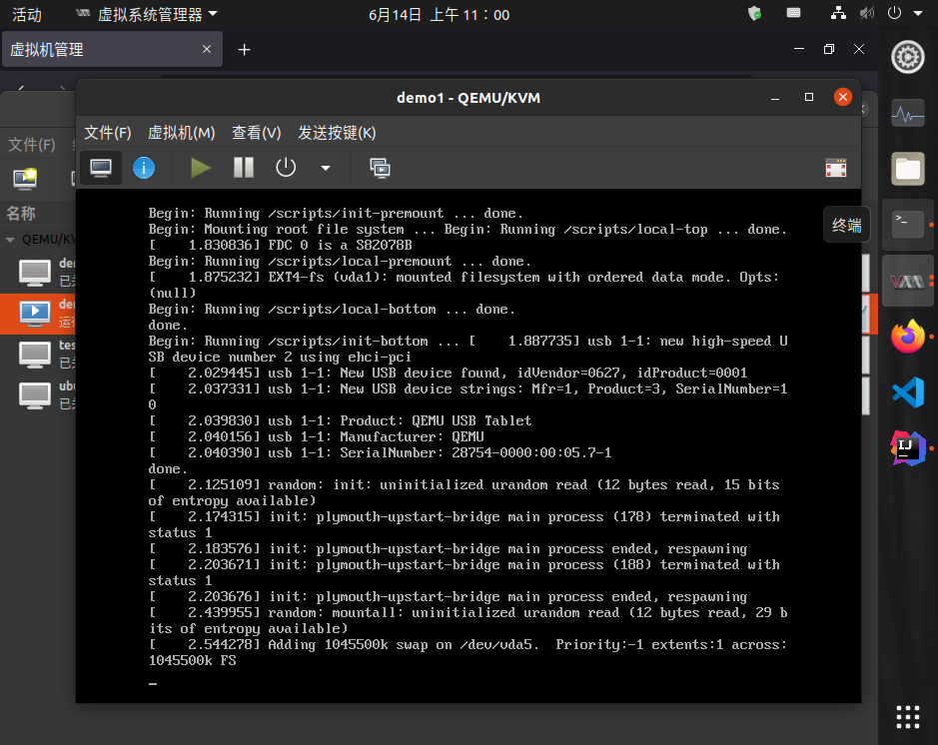The image size is (938, 745).
Task: Pause the running virtual machine
Action: [x=244, y=168]
